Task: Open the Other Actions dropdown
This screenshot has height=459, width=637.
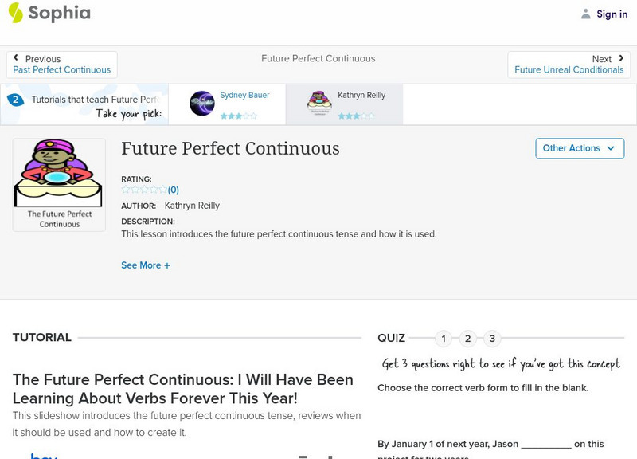Action: pos(579,148)
